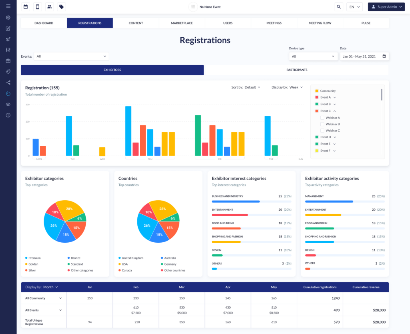Toggle the Community legend color box
Viewport: 410px width, 334px height.
coord(317,91)
